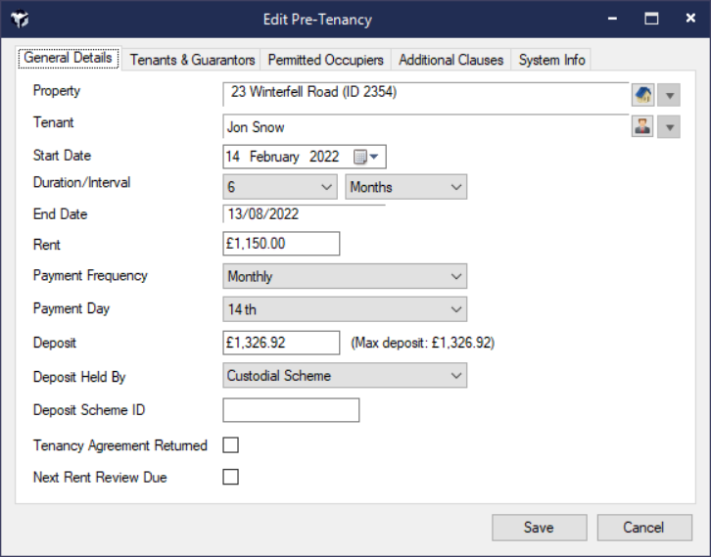This screenshot has height=557, width=711.
Task: Open the Start Date calendar picker icon
Action: (365, 157)
